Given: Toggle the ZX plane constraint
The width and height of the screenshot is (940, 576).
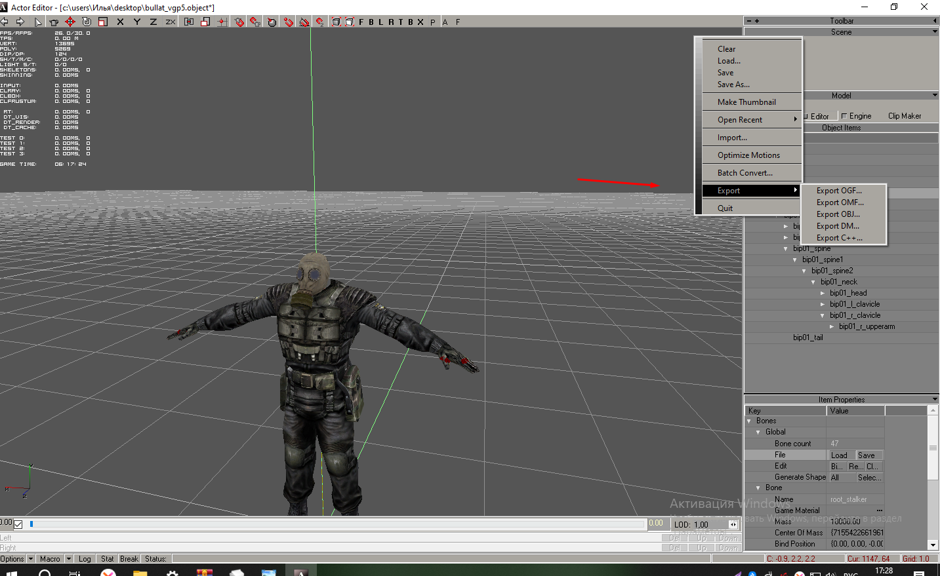Looking at the screenshot, I should [x=171, y=22].
